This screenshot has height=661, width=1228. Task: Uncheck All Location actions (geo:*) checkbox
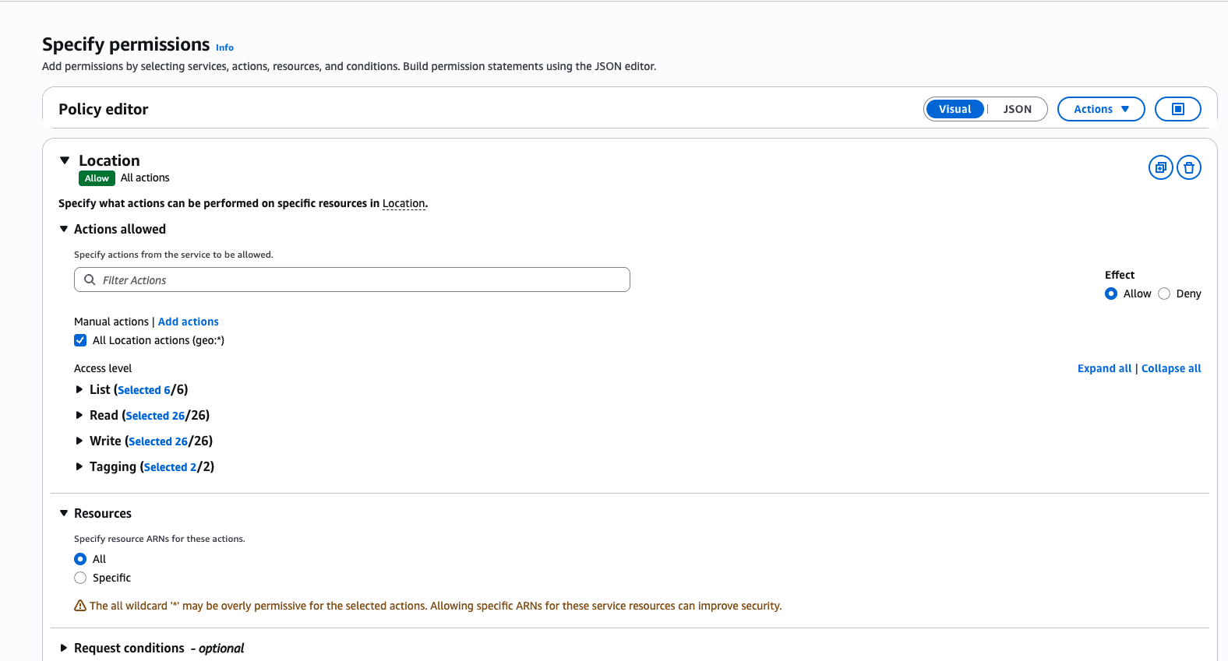click(80, 340)
